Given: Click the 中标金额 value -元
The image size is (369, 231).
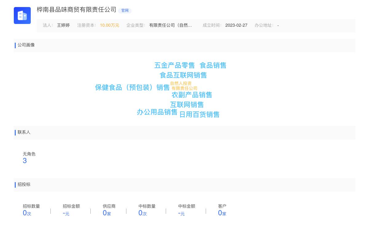Looking at the screenshot, I should 181,213.
